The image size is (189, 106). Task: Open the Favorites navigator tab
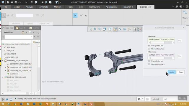click(34, 28)
